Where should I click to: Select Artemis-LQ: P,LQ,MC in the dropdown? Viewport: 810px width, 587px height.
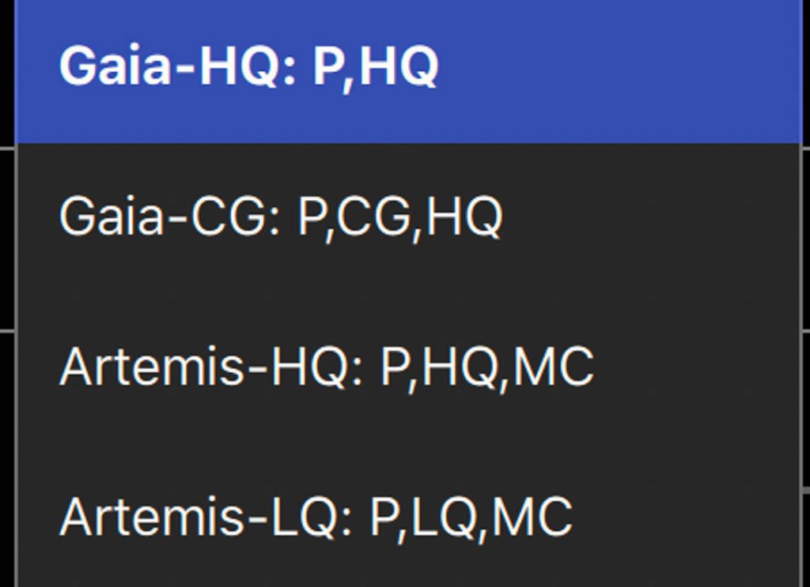pyautogui.click(x=408, y=517)
